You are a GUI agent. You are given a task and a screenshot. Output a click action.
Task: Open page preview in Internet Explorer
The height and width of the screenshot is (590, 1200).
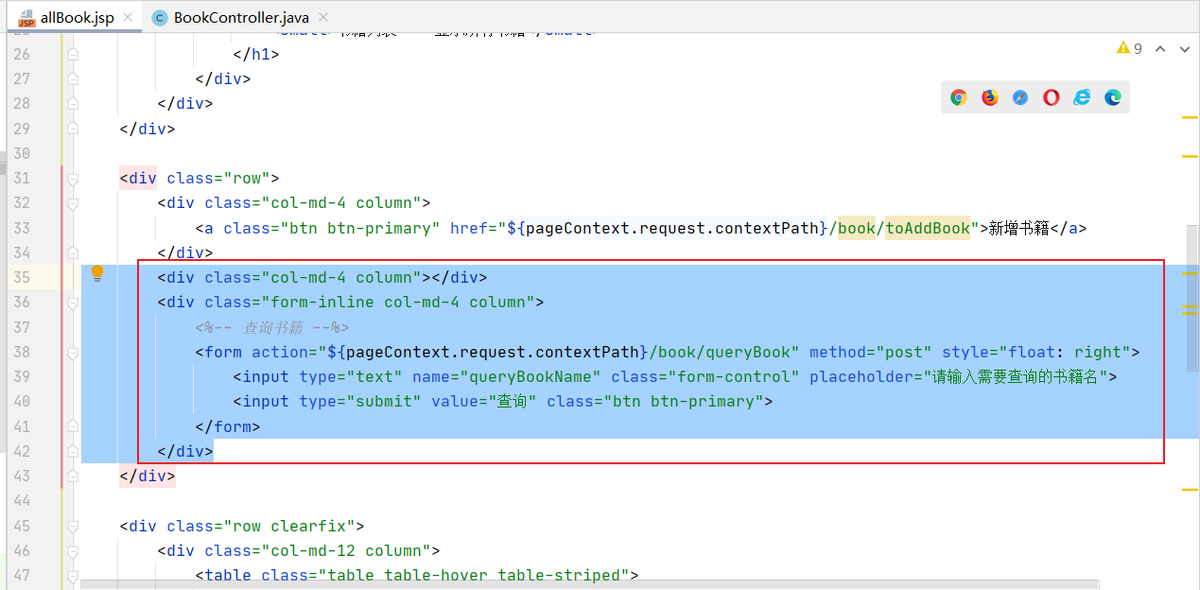tap(1082, 97)
